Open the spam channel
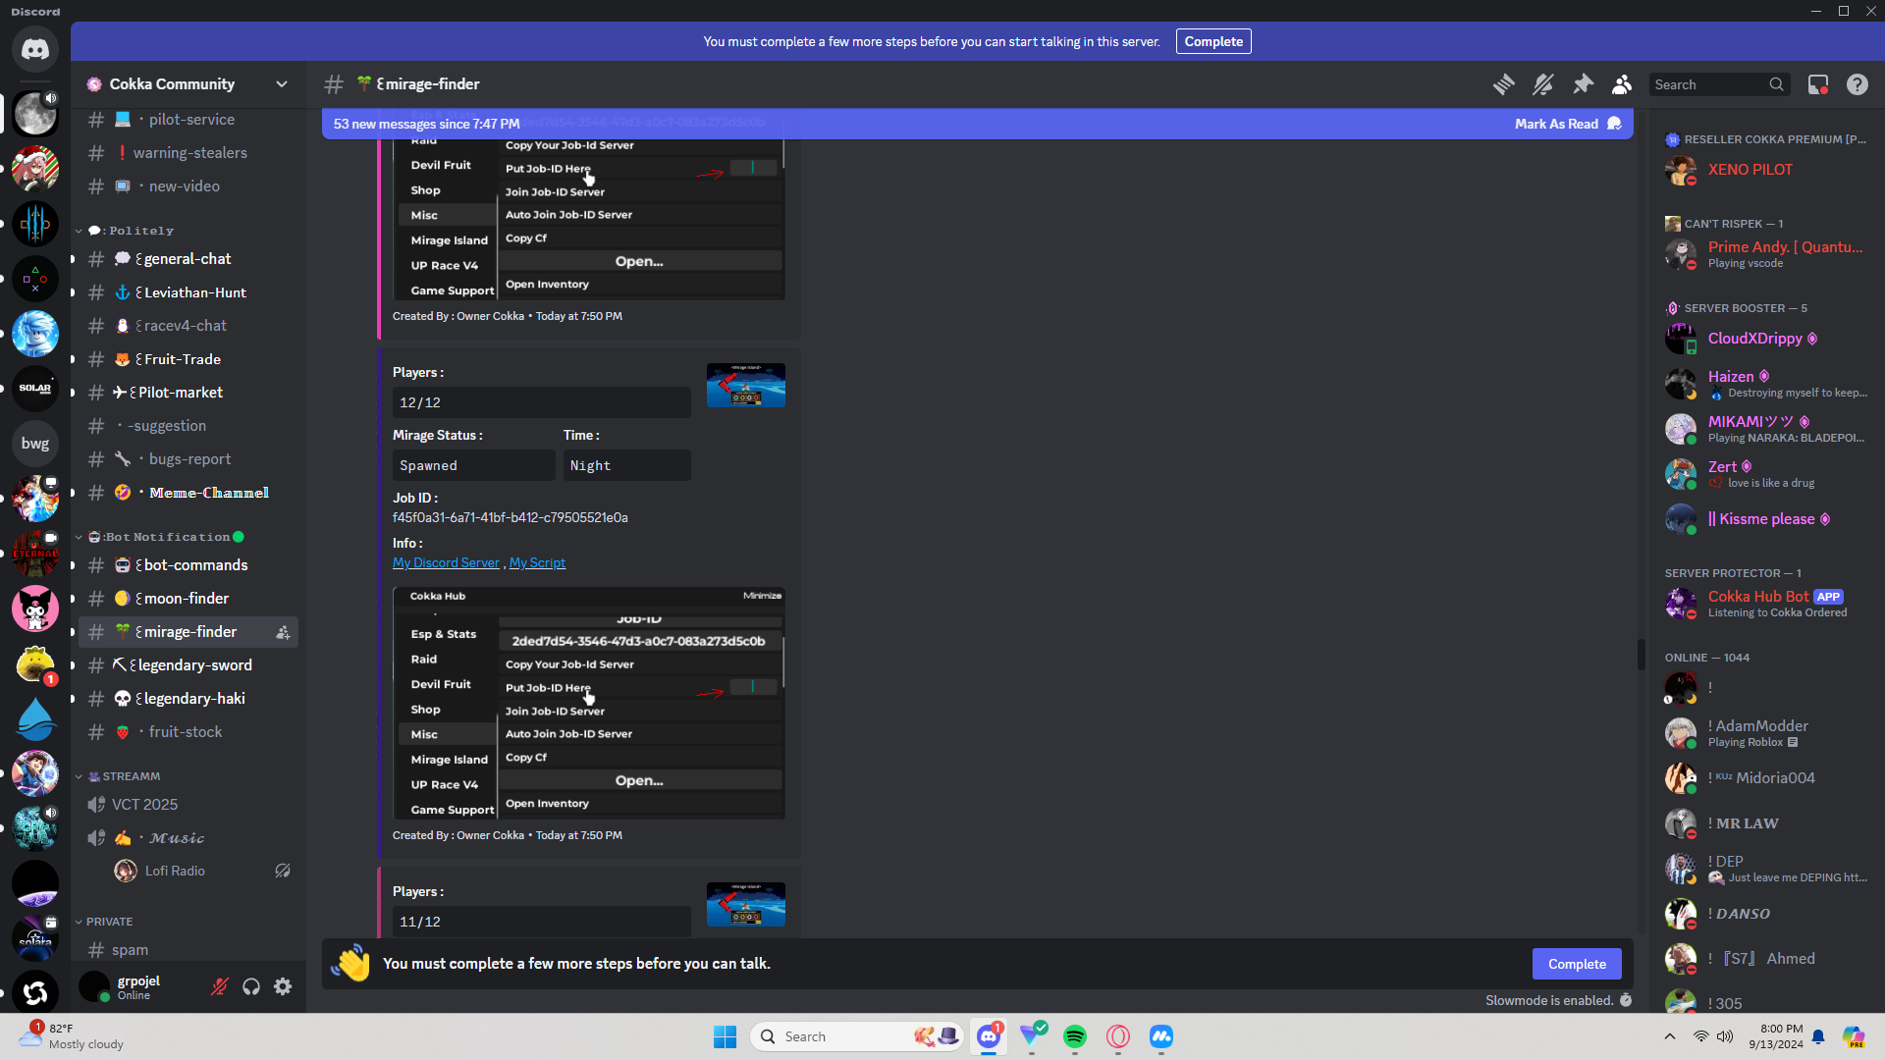Image resolution: width=1885 pixels, height=1060 pixels. 188,950
